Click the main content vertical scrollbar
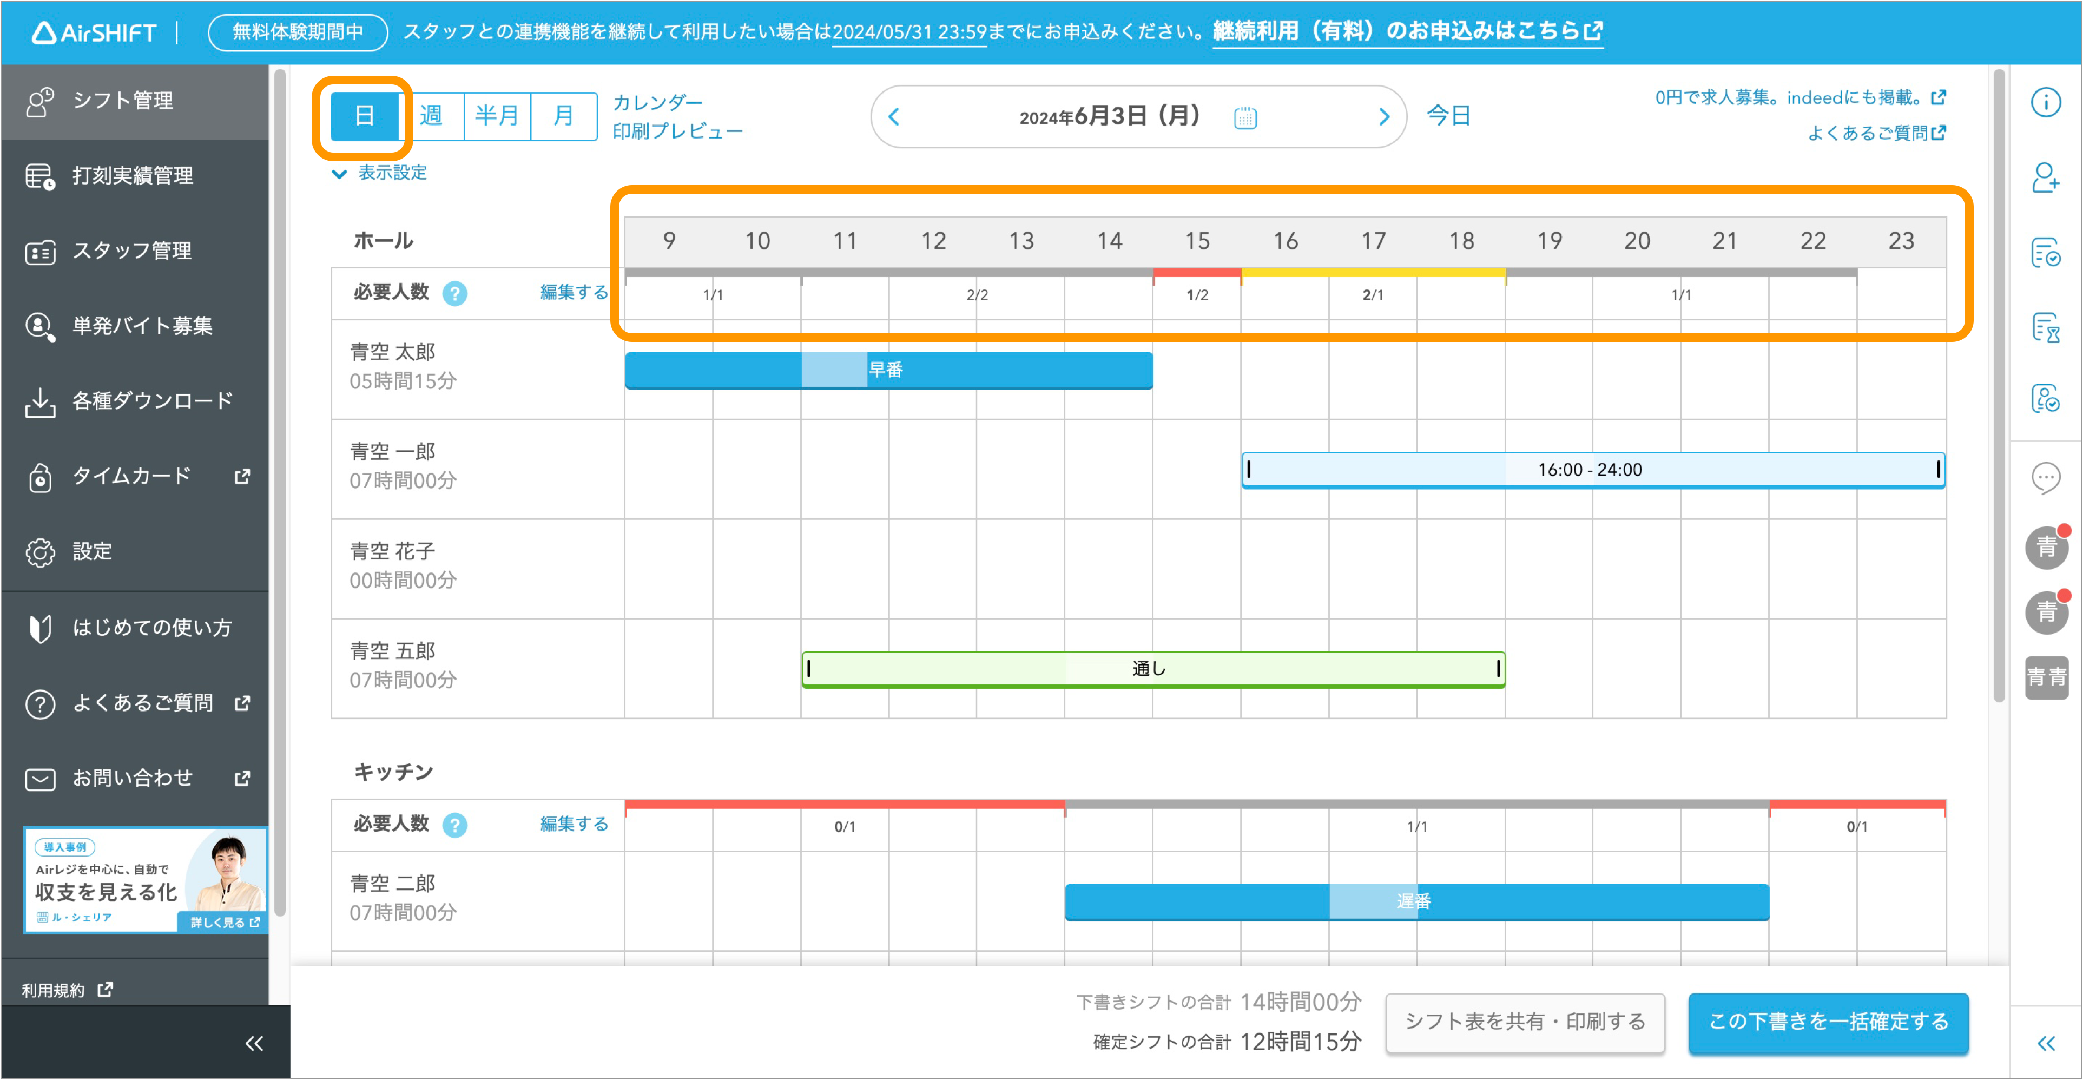2083x1080 pixels. click(x=1999, y=386)
